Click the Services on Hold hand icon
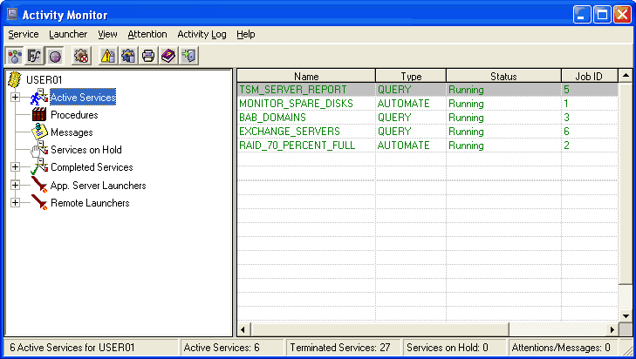636x359 pixels. pos(39,150)
